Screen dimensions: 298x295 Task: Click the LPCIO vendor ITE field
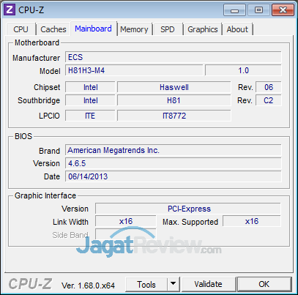pyautogui.click(x=90, y=116)
